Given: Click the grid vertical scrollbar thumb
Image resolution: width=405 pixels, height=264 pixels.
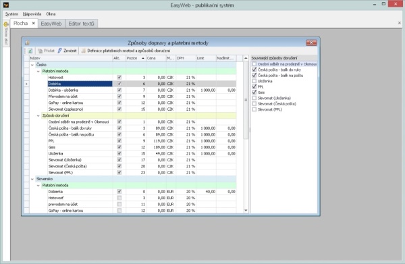Looking at the screenshot, I should click(x=246, y=100).
